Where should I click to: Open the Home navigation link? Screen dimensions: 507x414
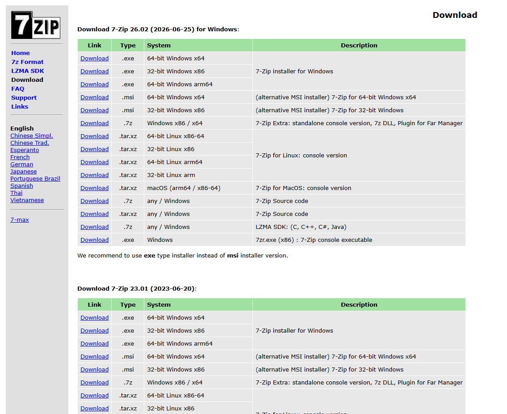point(21,53)
